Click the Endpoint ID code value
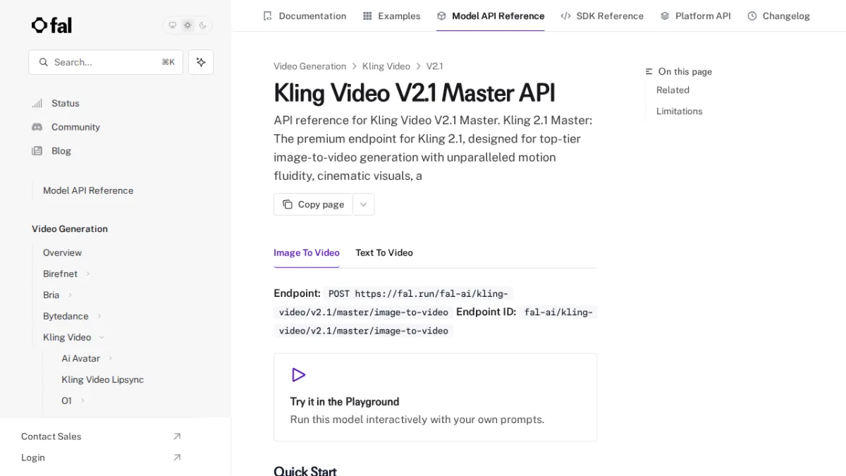846x476 pixels. click(x=436, y=322)
